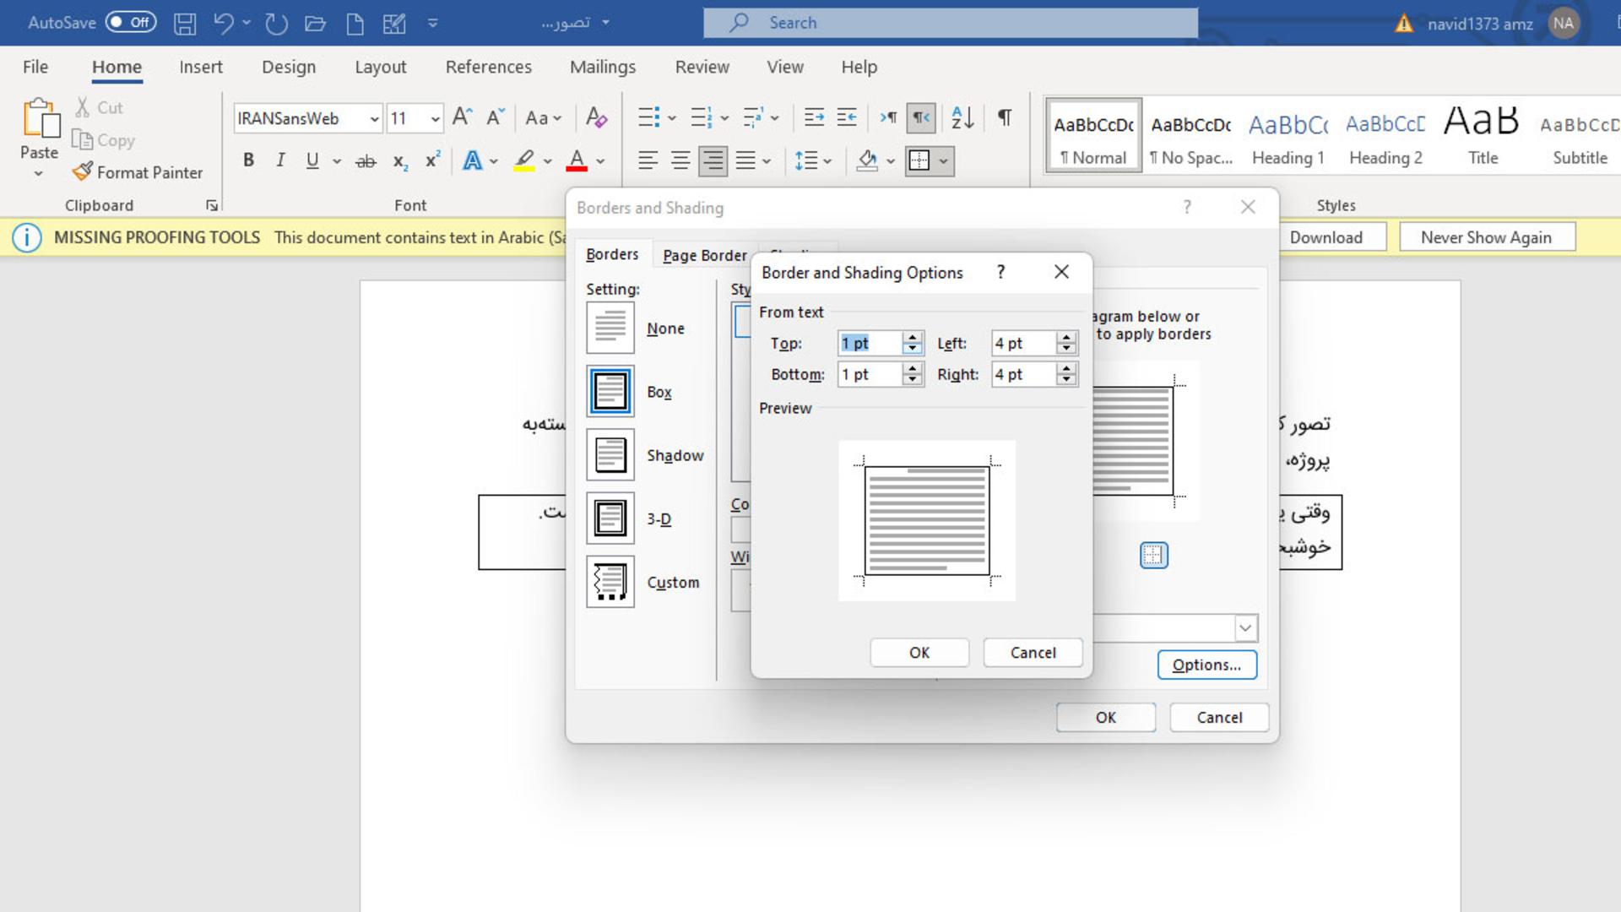Viewport: 1621px width, 912px height.
Task: Select the Custom border setting icon
Action: [x=610, y=582]
